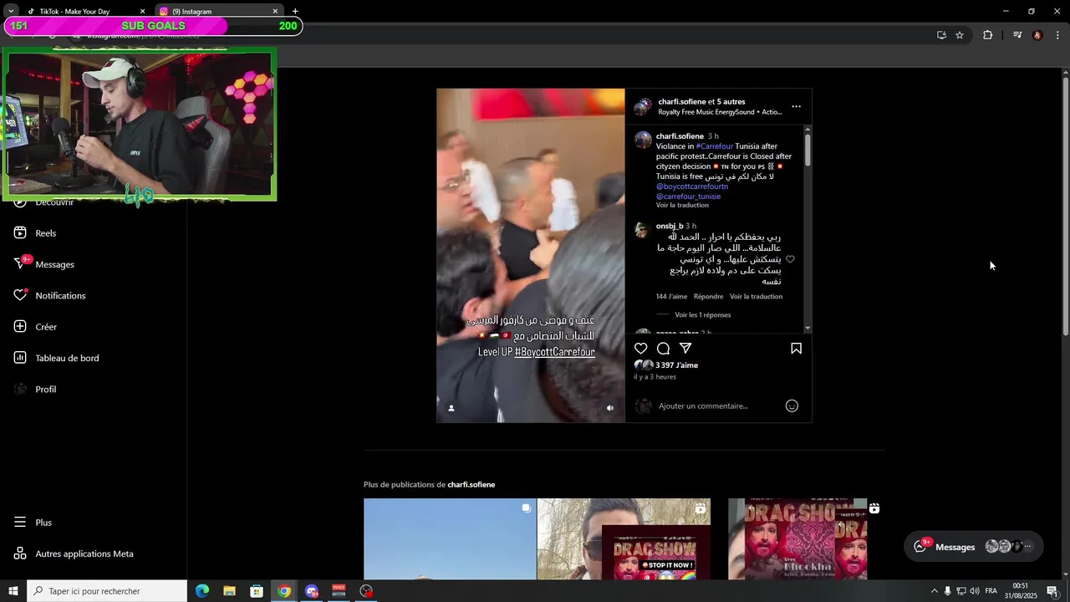
Task: Open the comment bubble icon under the video
Action: (x=663, y=349)
